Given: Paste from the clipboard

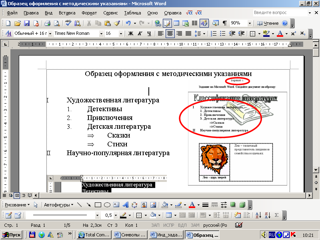Looking at the screenshot, I should click(x=107, y=23).
